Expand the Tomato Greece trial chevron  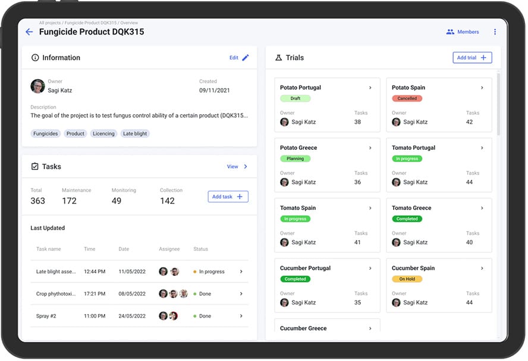coord(482,208)
